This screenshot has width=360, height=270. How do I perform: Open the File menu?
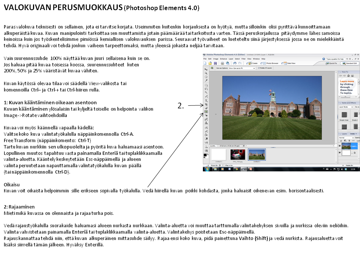(205, 59)
